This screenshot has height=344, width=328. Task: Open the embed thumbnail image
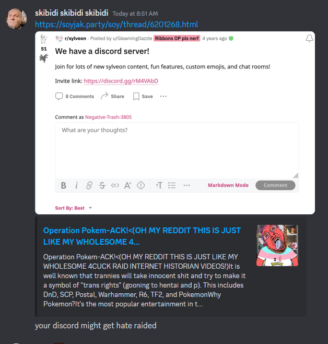[x=277, y=245]
